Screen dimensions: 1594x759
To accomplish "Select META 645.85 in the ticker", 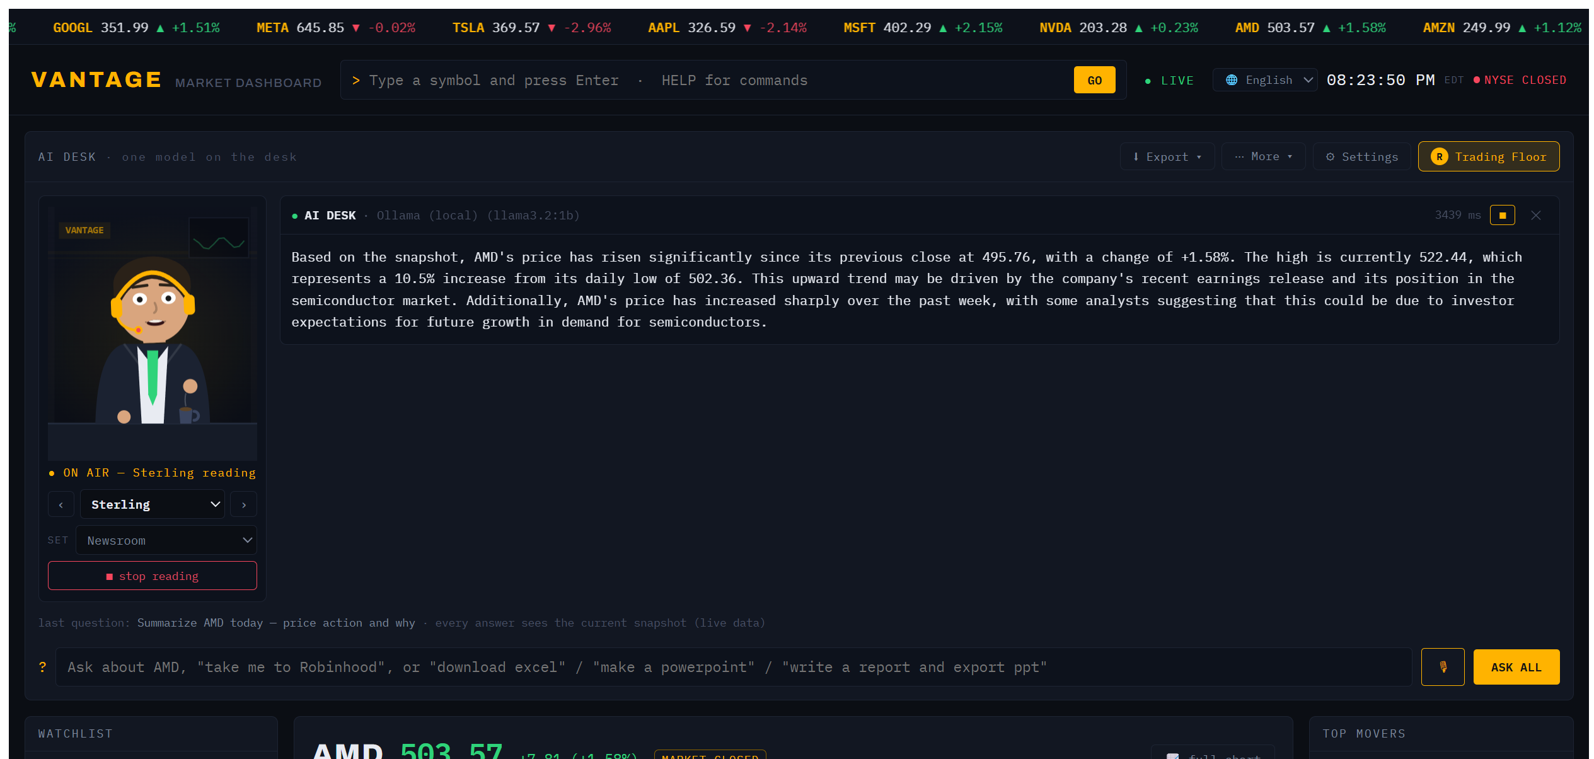I will 336,28.
